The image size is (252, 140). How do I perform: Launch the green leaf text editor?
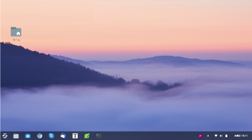pyautogui.click(x=87, y=136)
